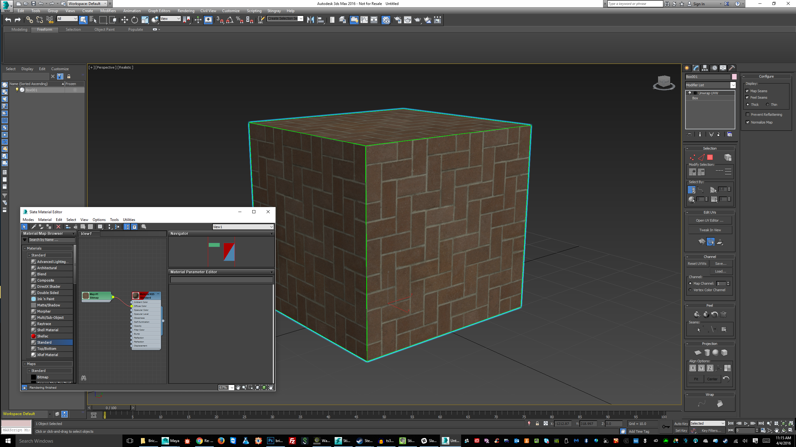This screenshot has height=447, width=796.
Task: Open the key mode Selected dropdown
Action: (x=707, y=423)
